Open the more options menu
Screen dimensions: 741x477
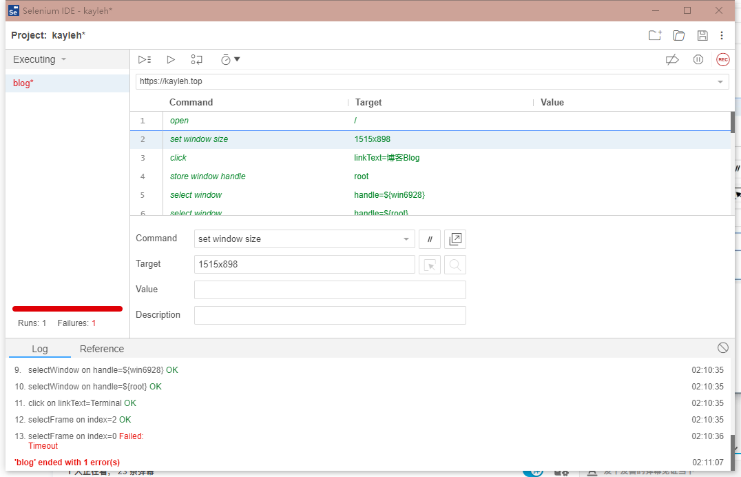(x=722, y=35)
